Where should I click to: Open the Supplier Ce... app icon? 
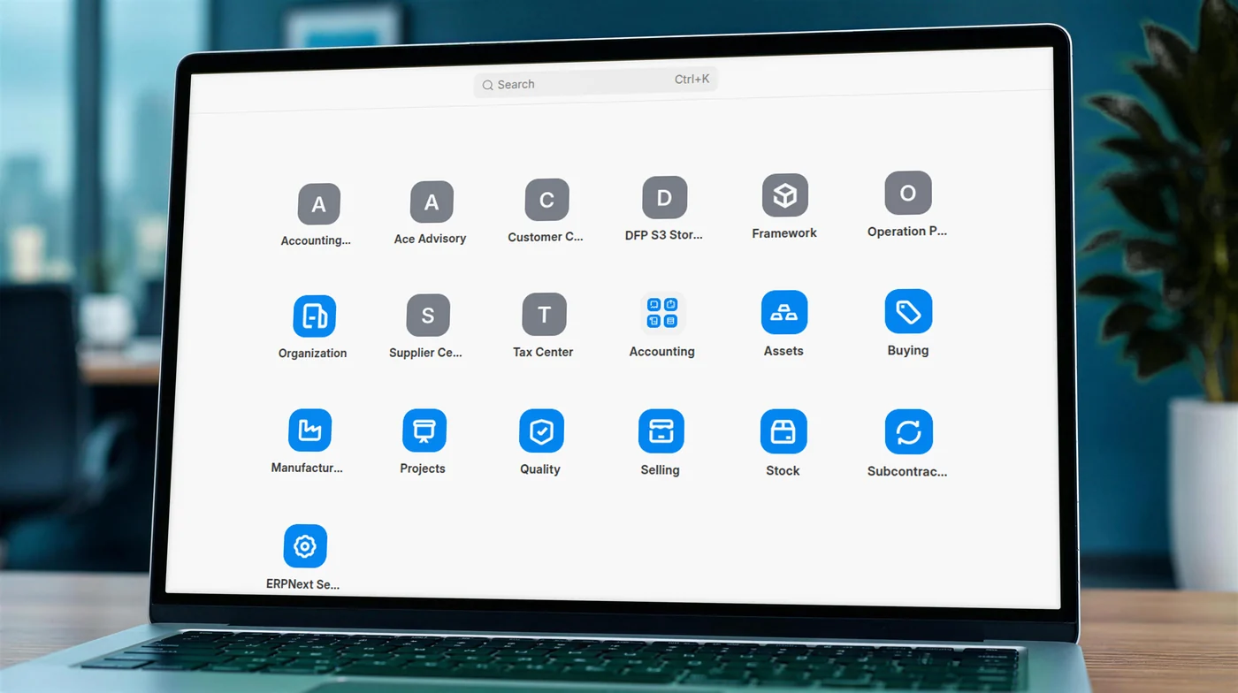click(428, 316)
